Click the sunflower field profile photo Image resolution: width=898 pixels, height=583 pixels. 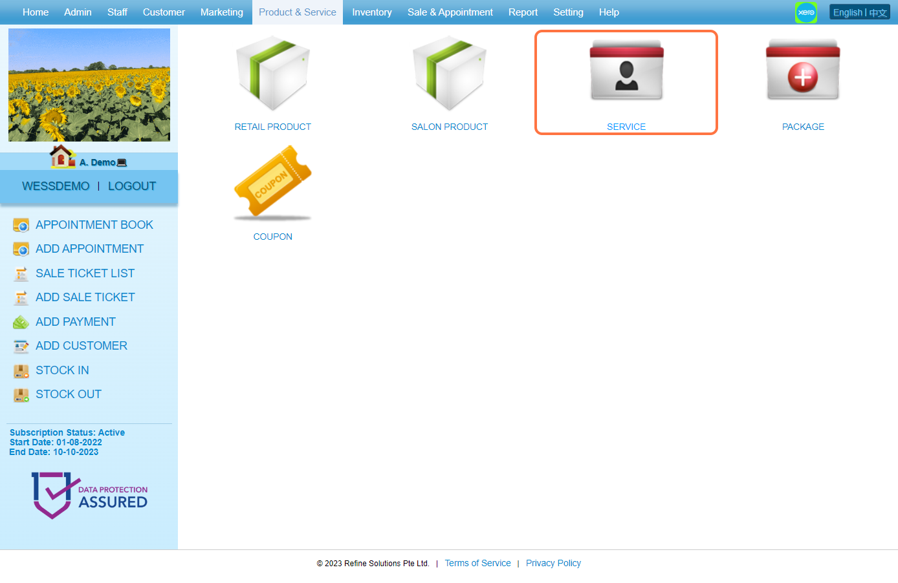pos(89,85)
